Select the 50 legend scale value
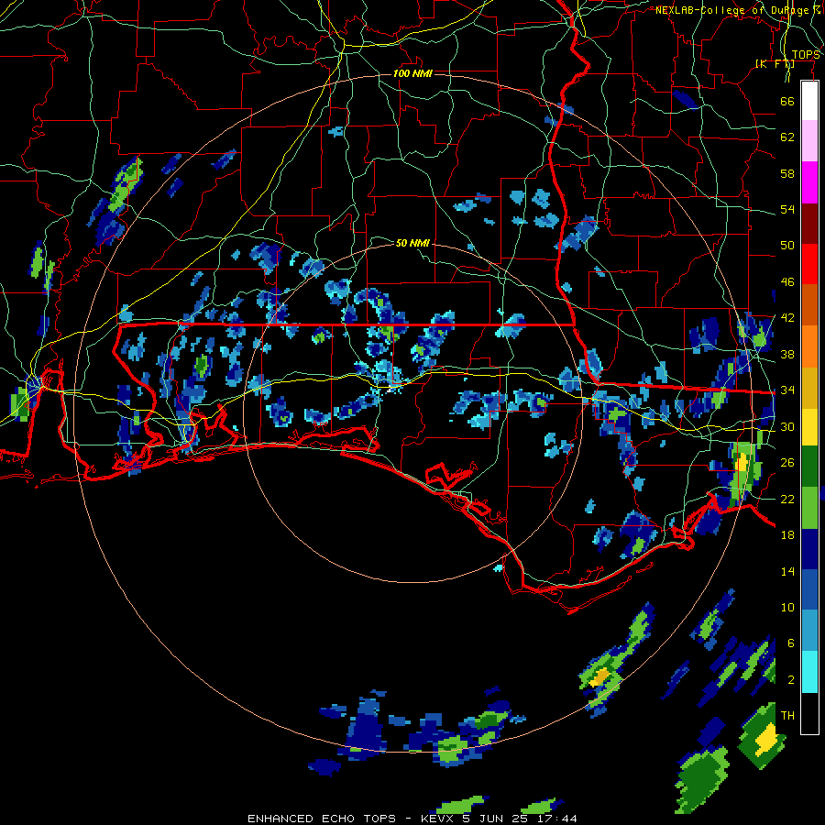The image size is (825, 825). pos(787,245)
